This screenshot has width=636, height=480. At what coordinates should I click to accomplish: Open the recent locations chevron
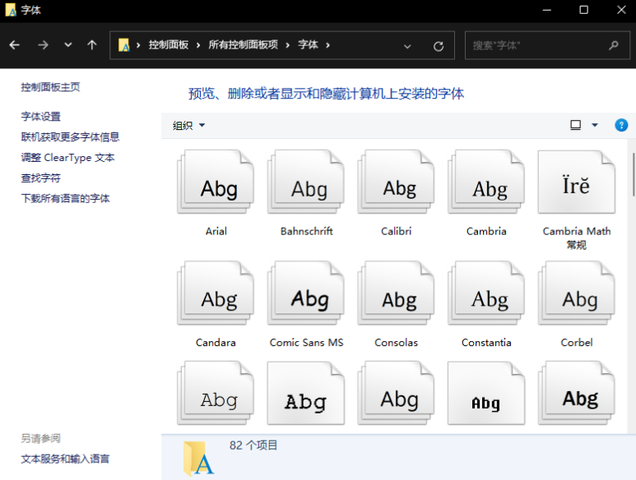pyautogui.click(x=68, y=45)
